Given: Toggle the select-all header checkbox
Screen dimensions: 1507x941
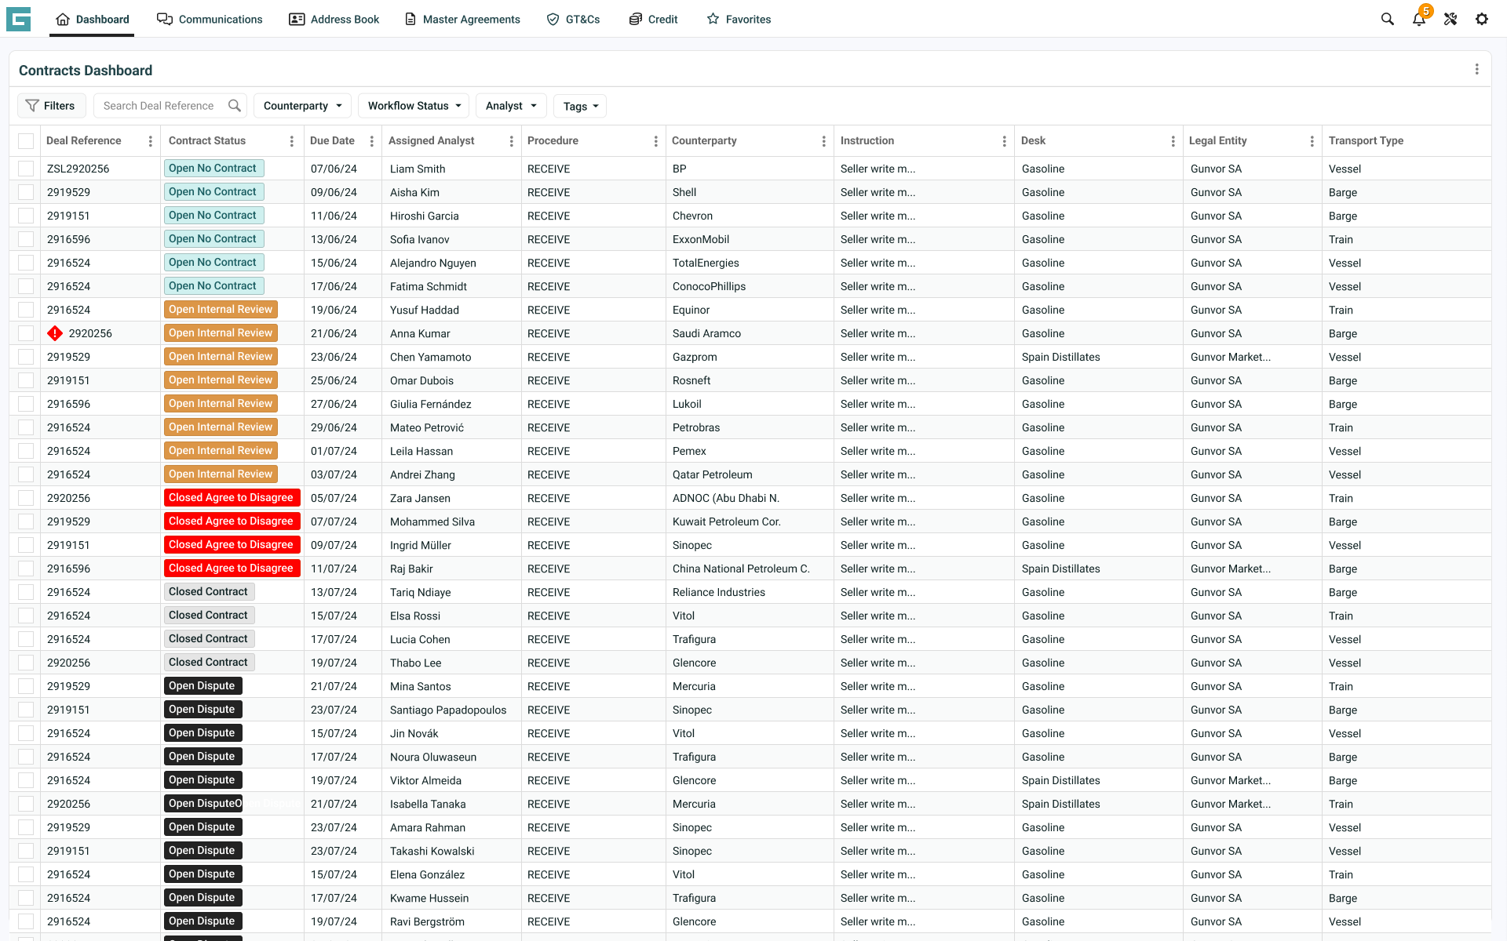Looking at the screenshot, I should click(x=26, y=141).
